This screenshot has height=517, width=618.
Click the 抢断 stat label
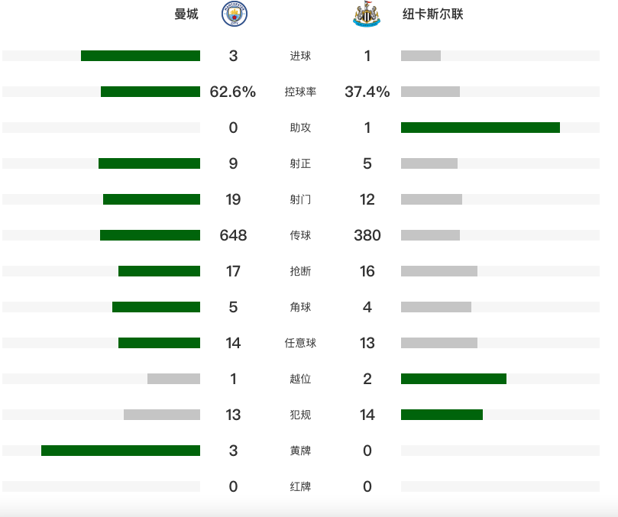pos(300,271)
